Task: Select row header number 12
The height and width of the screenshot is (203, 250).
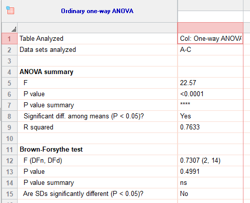Action: 10,161
